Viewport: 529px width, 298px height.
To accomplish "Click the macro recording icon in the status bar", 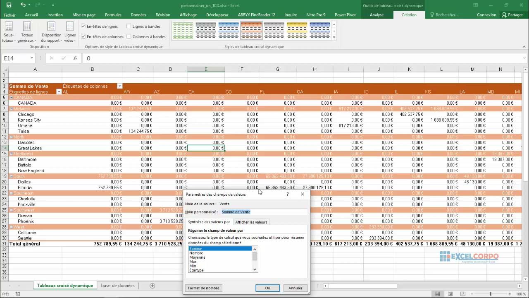I will coord(17,294).
